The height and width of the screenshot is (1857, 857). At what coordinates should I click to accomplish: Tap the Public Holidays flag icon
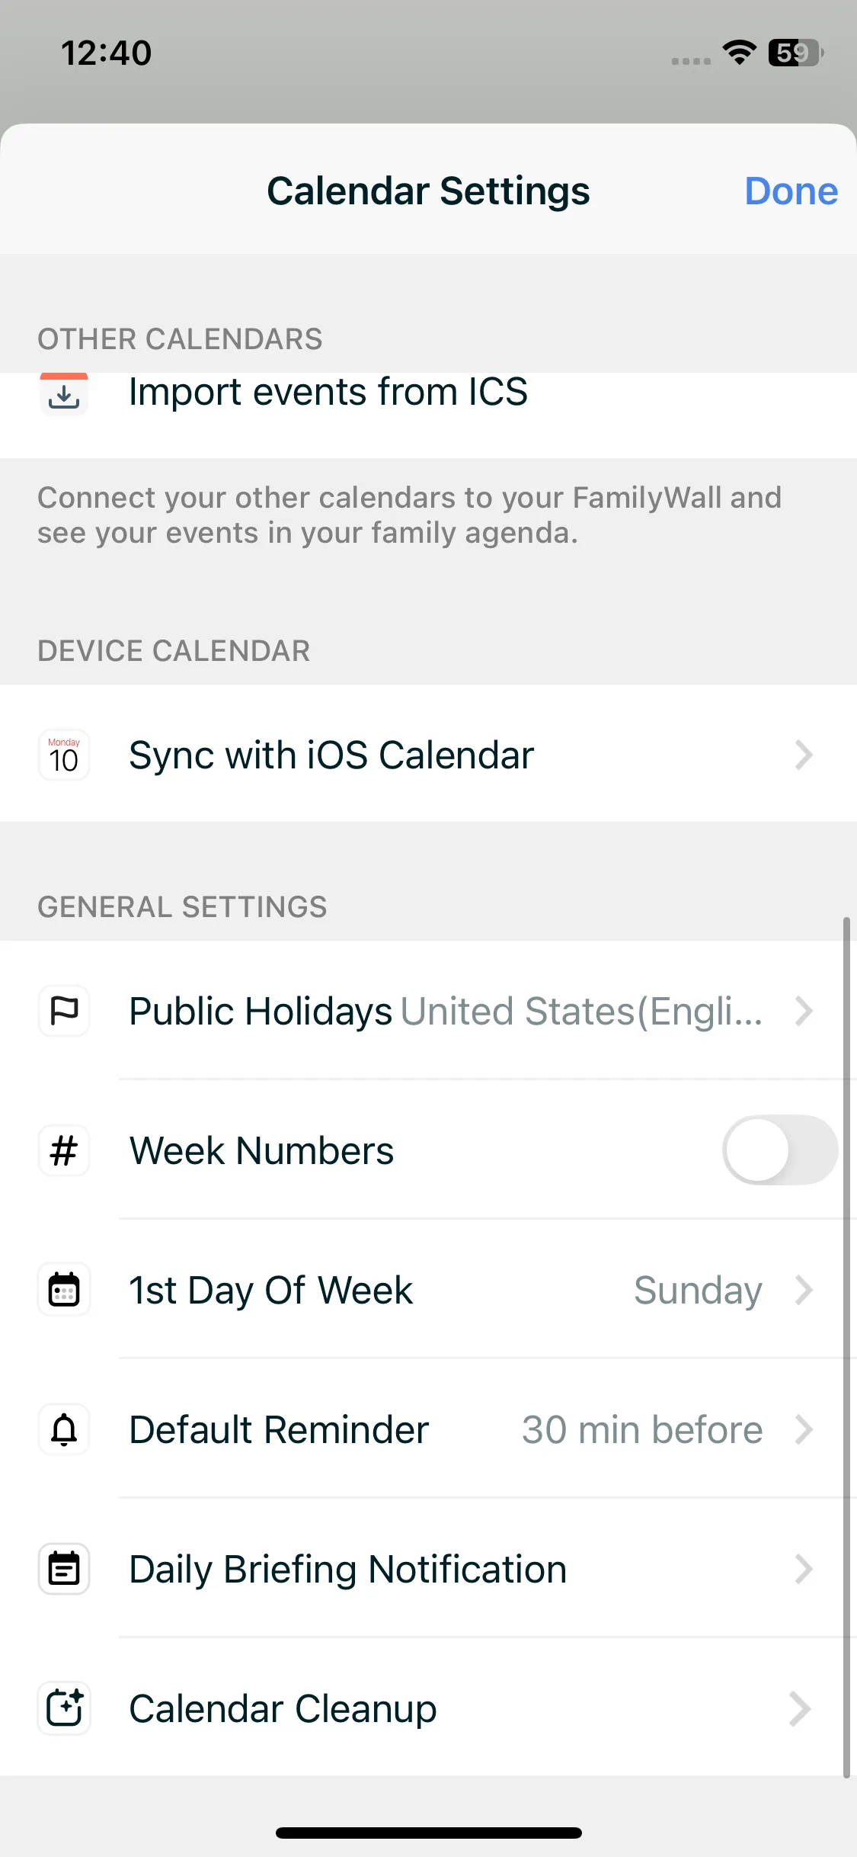[64, 1012]
